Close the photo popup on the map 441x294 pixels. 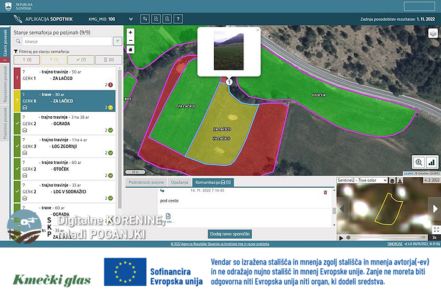click(x=258, y=30)
